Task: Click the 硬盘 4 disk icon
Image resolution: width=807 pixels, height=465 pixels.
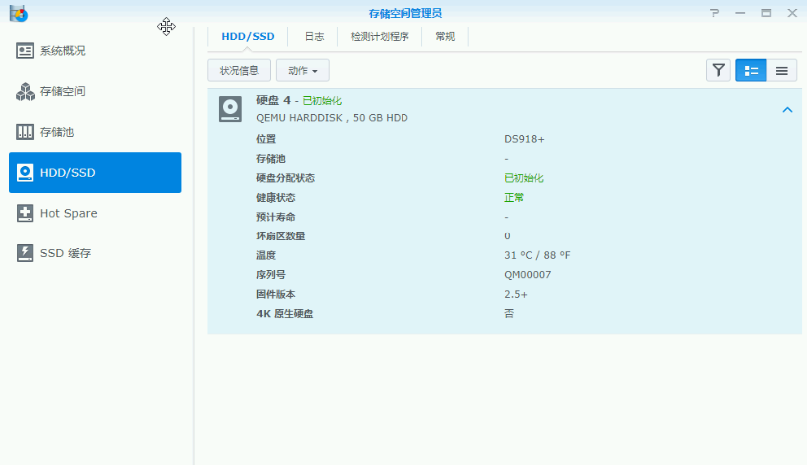Action: coord(230,109)
